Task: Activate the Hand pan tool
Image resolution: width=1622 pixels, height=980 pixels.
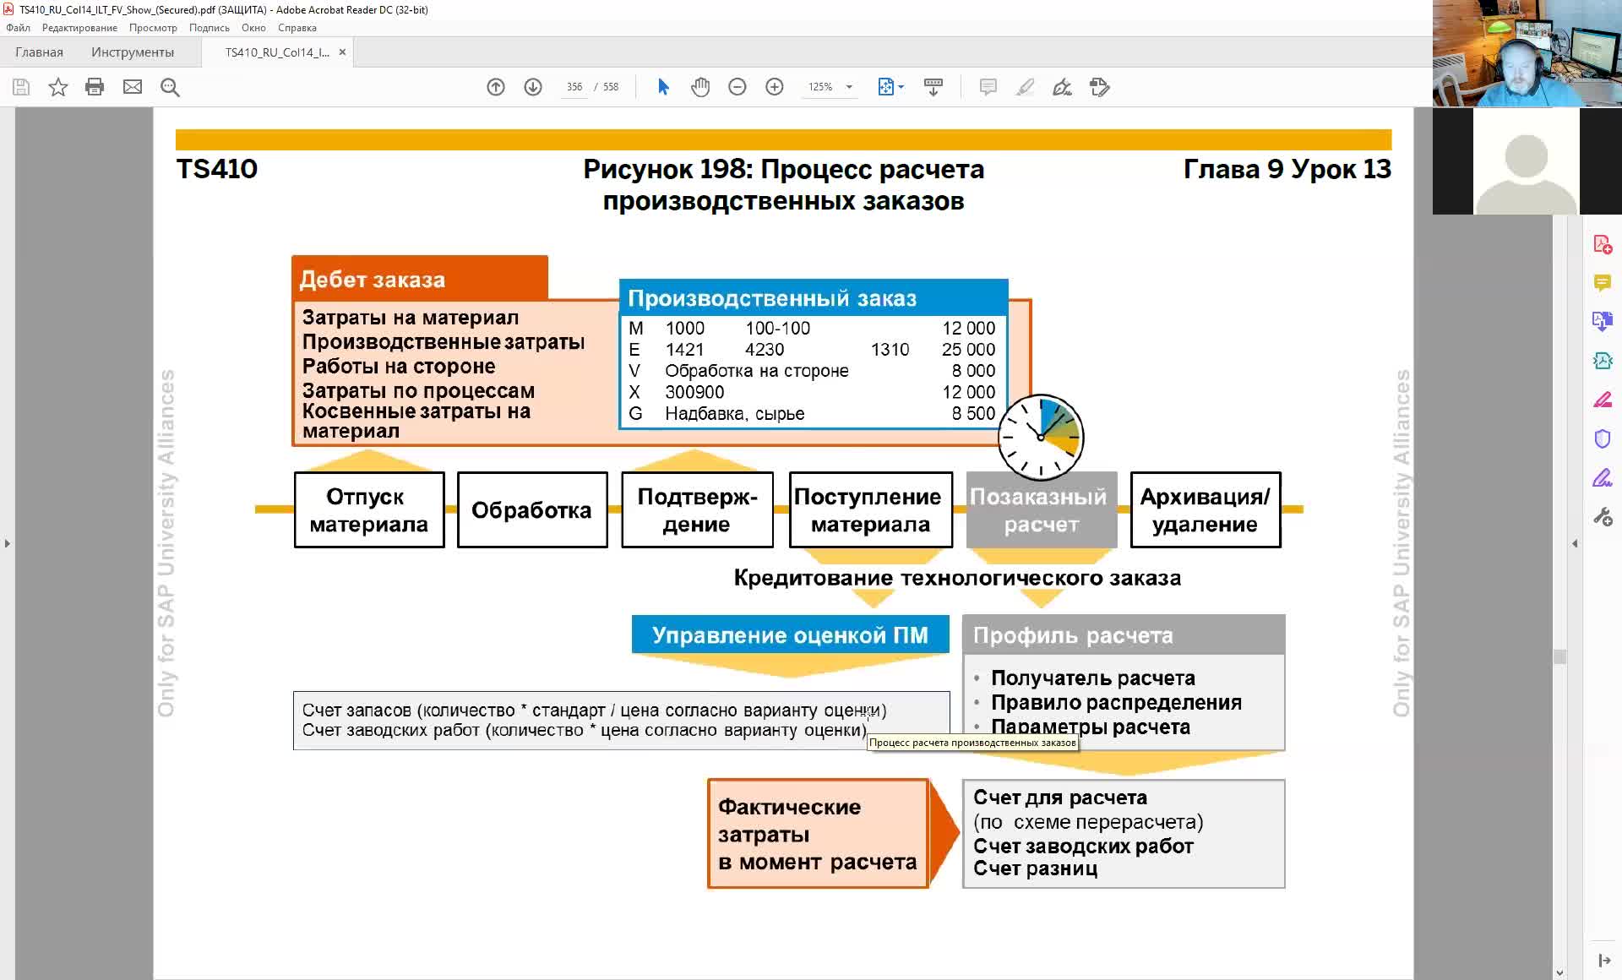Action: (x=700, y=87)
